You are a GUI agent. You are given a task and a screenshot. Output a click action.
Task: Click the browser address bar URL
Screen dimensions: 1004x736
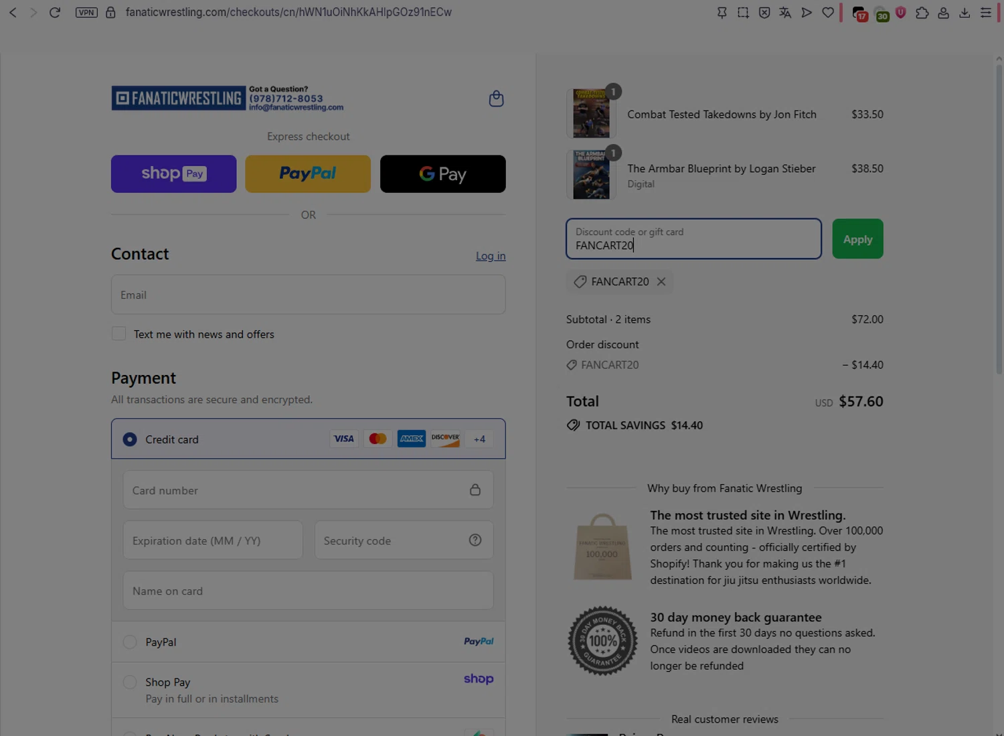tap(288, 12)
